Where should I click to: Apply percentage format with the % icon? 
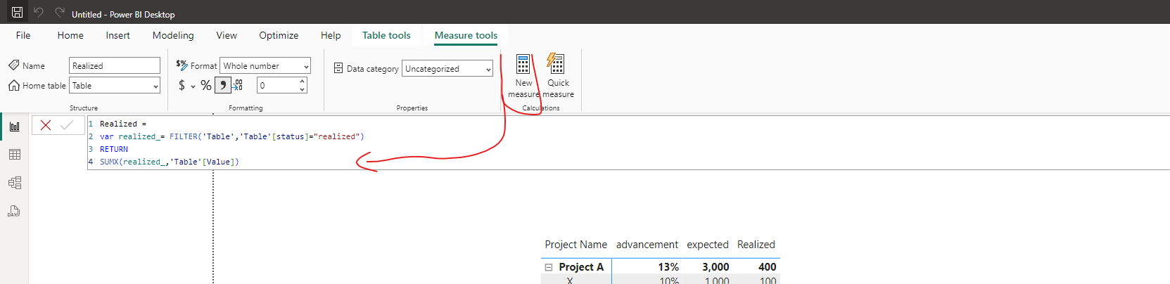[x=206, y=85]
